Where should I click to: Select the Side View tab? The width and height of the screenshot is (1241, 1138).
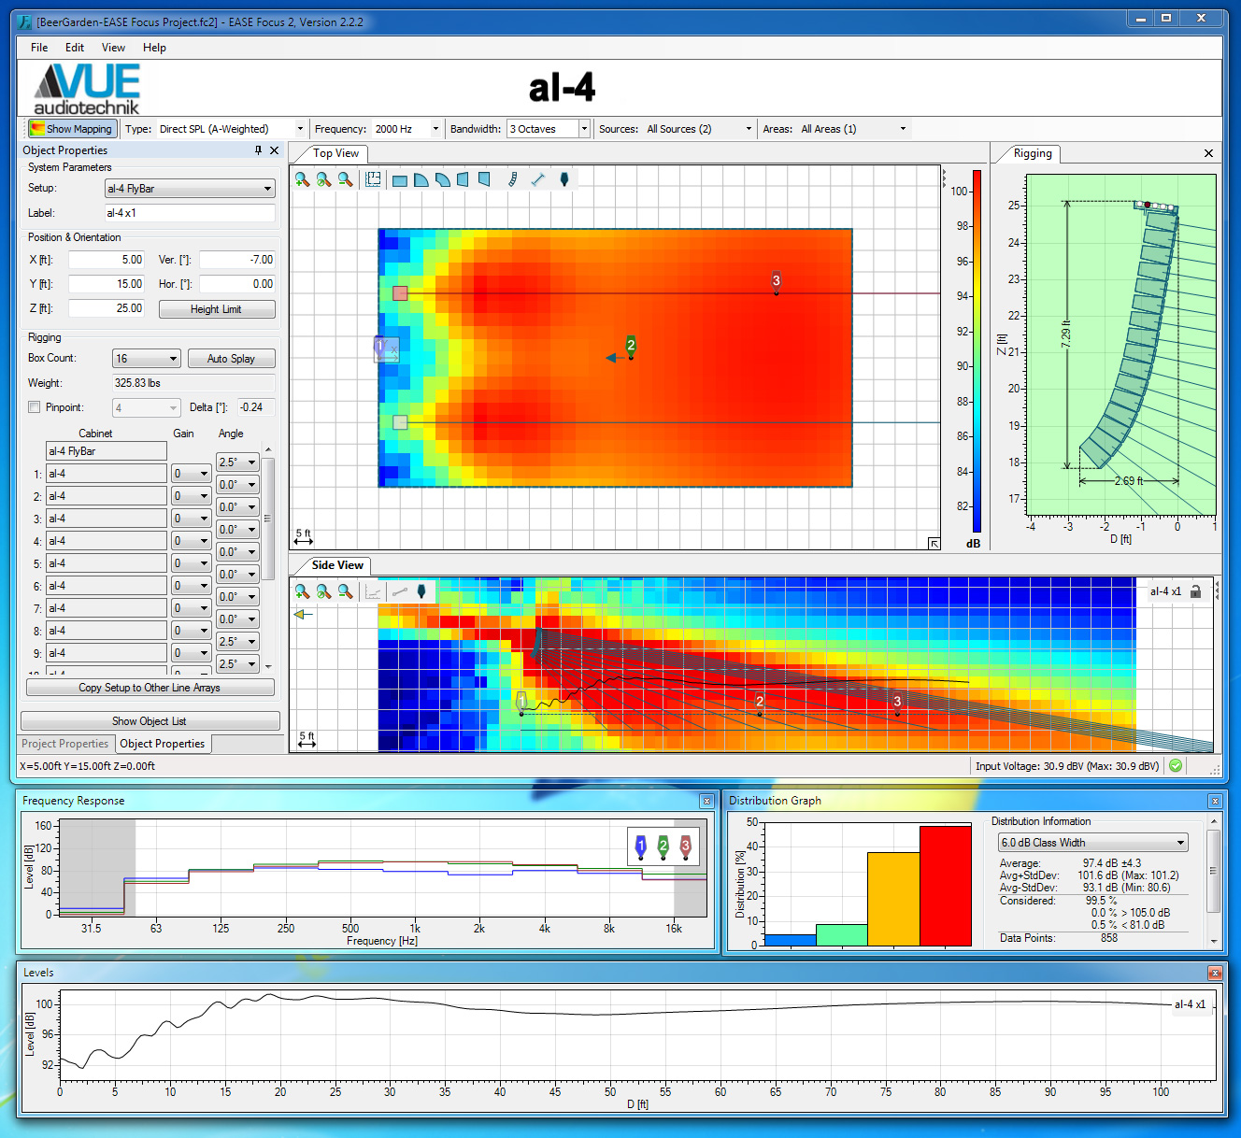(x=337, y=565)
